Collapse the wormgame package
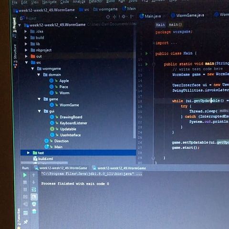The width and height of the screenshot is (229, 229). click(x=32, y=69)
